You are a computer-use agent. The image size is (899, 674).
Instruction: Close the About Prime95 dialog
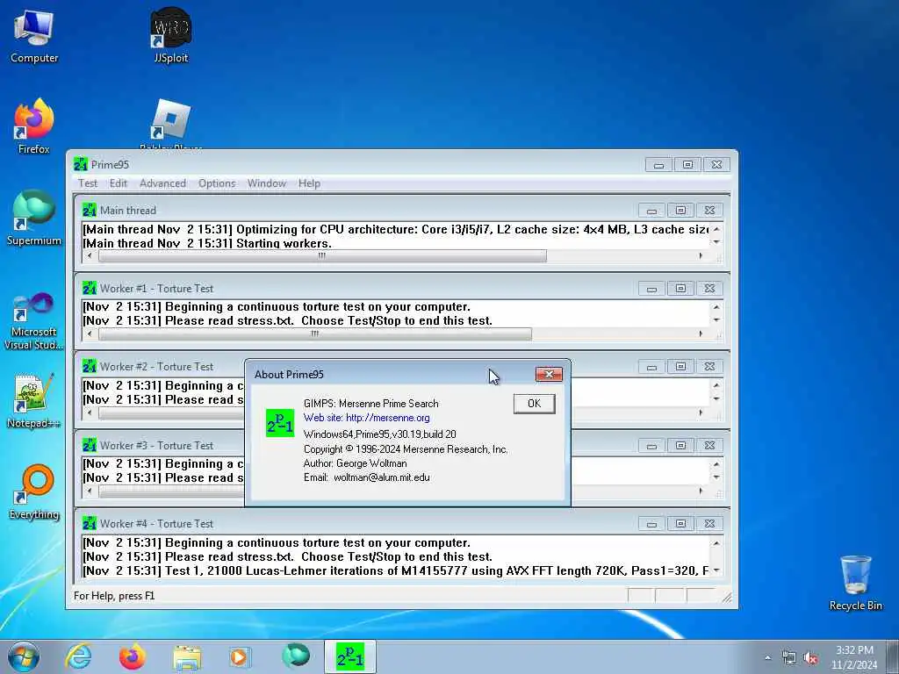(x=549, y=374)
